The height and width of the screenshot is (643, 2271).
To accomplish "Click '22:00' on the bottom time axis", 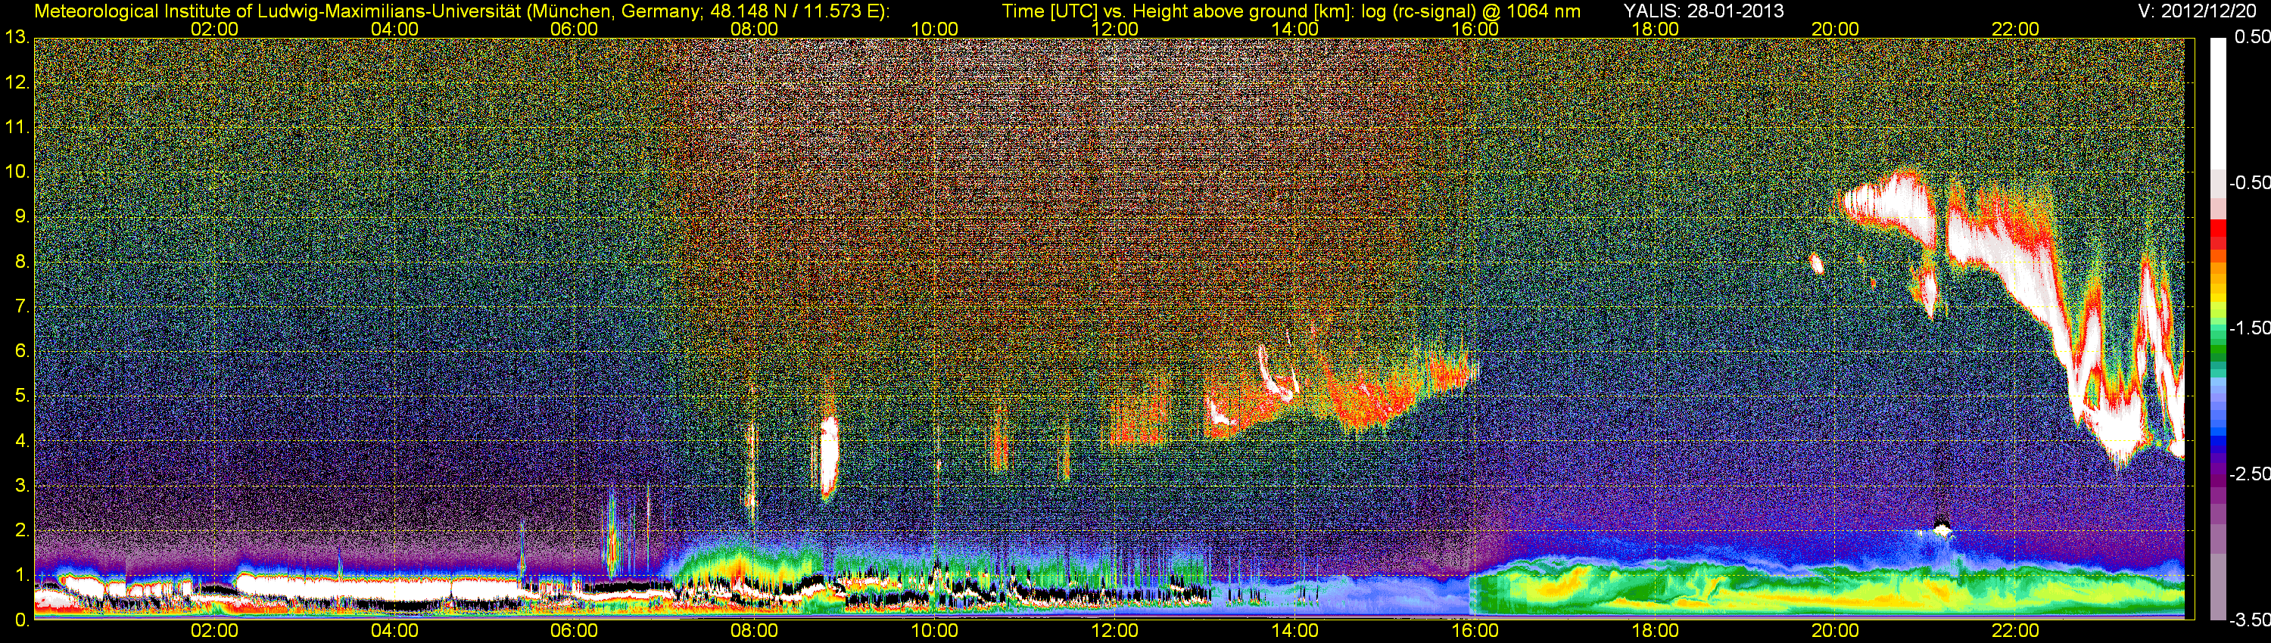I will click(2015, 631).
